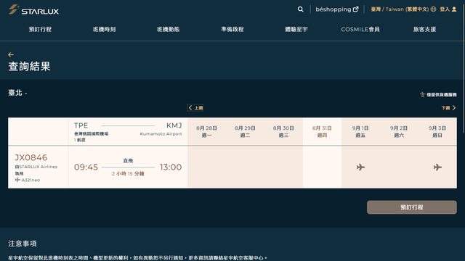Click the 查詢結果 heading
The image size is (465, 261).
29,66
